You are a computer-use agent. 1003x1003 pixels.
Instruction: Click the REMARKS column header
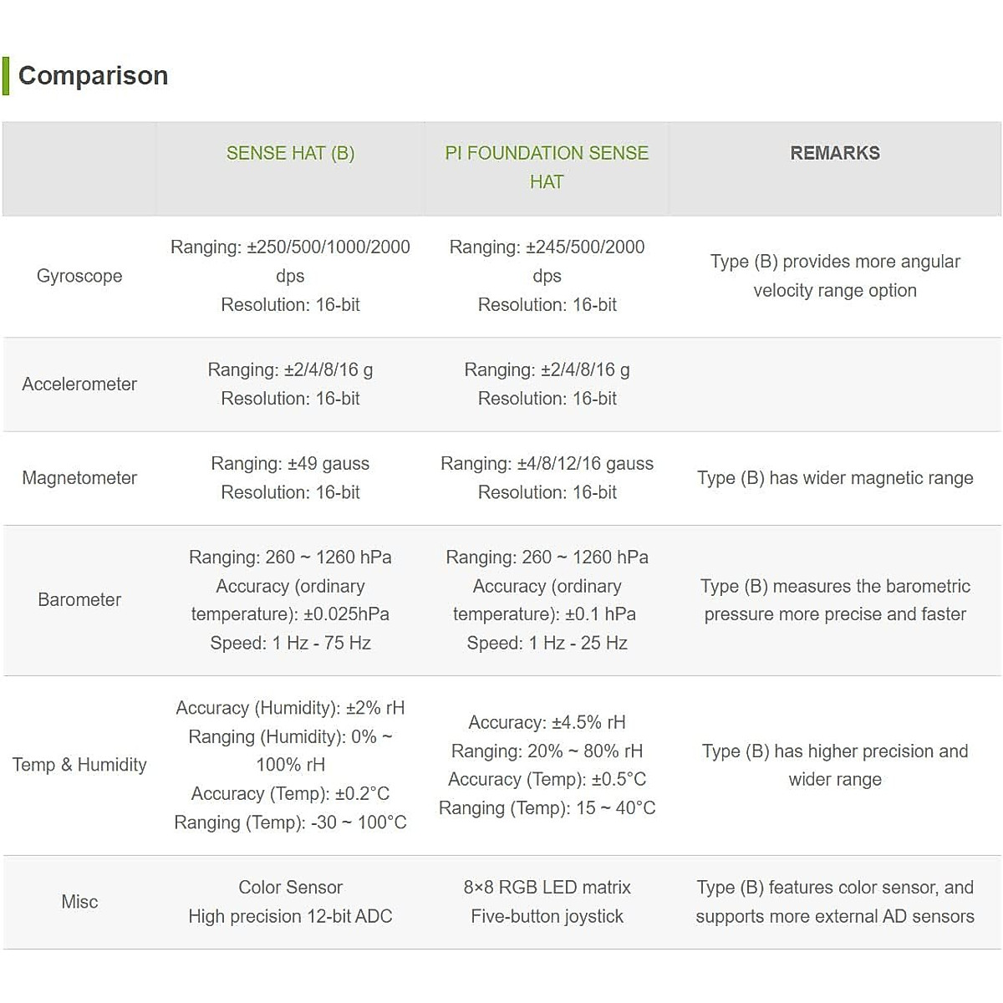point(834,154)
